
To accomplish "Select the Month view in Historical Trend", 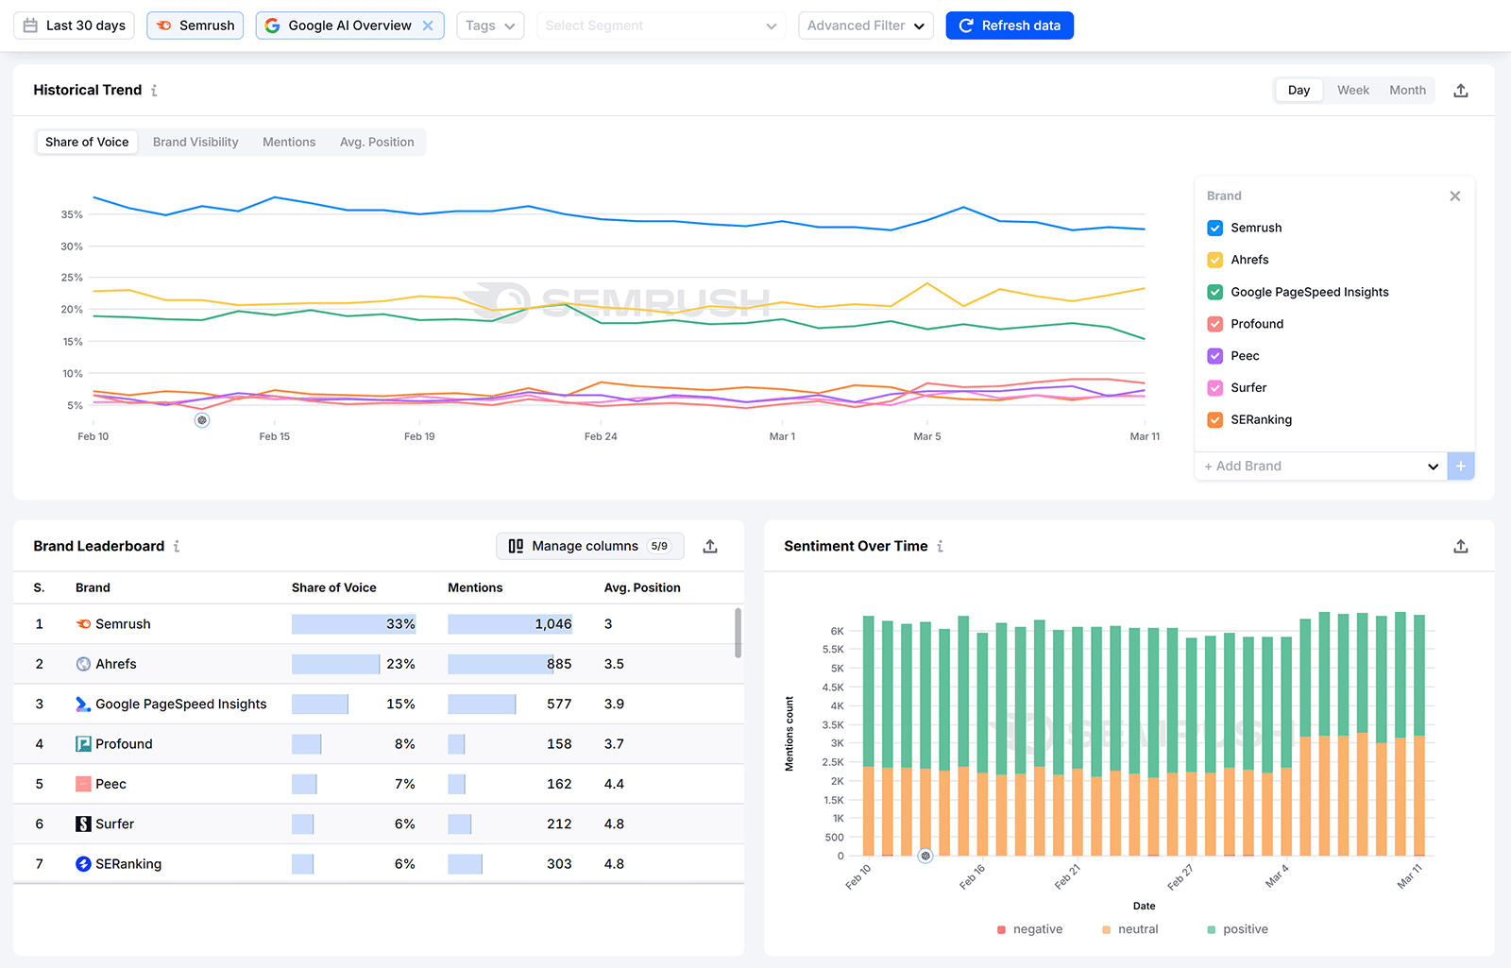I will point(1407,90).
